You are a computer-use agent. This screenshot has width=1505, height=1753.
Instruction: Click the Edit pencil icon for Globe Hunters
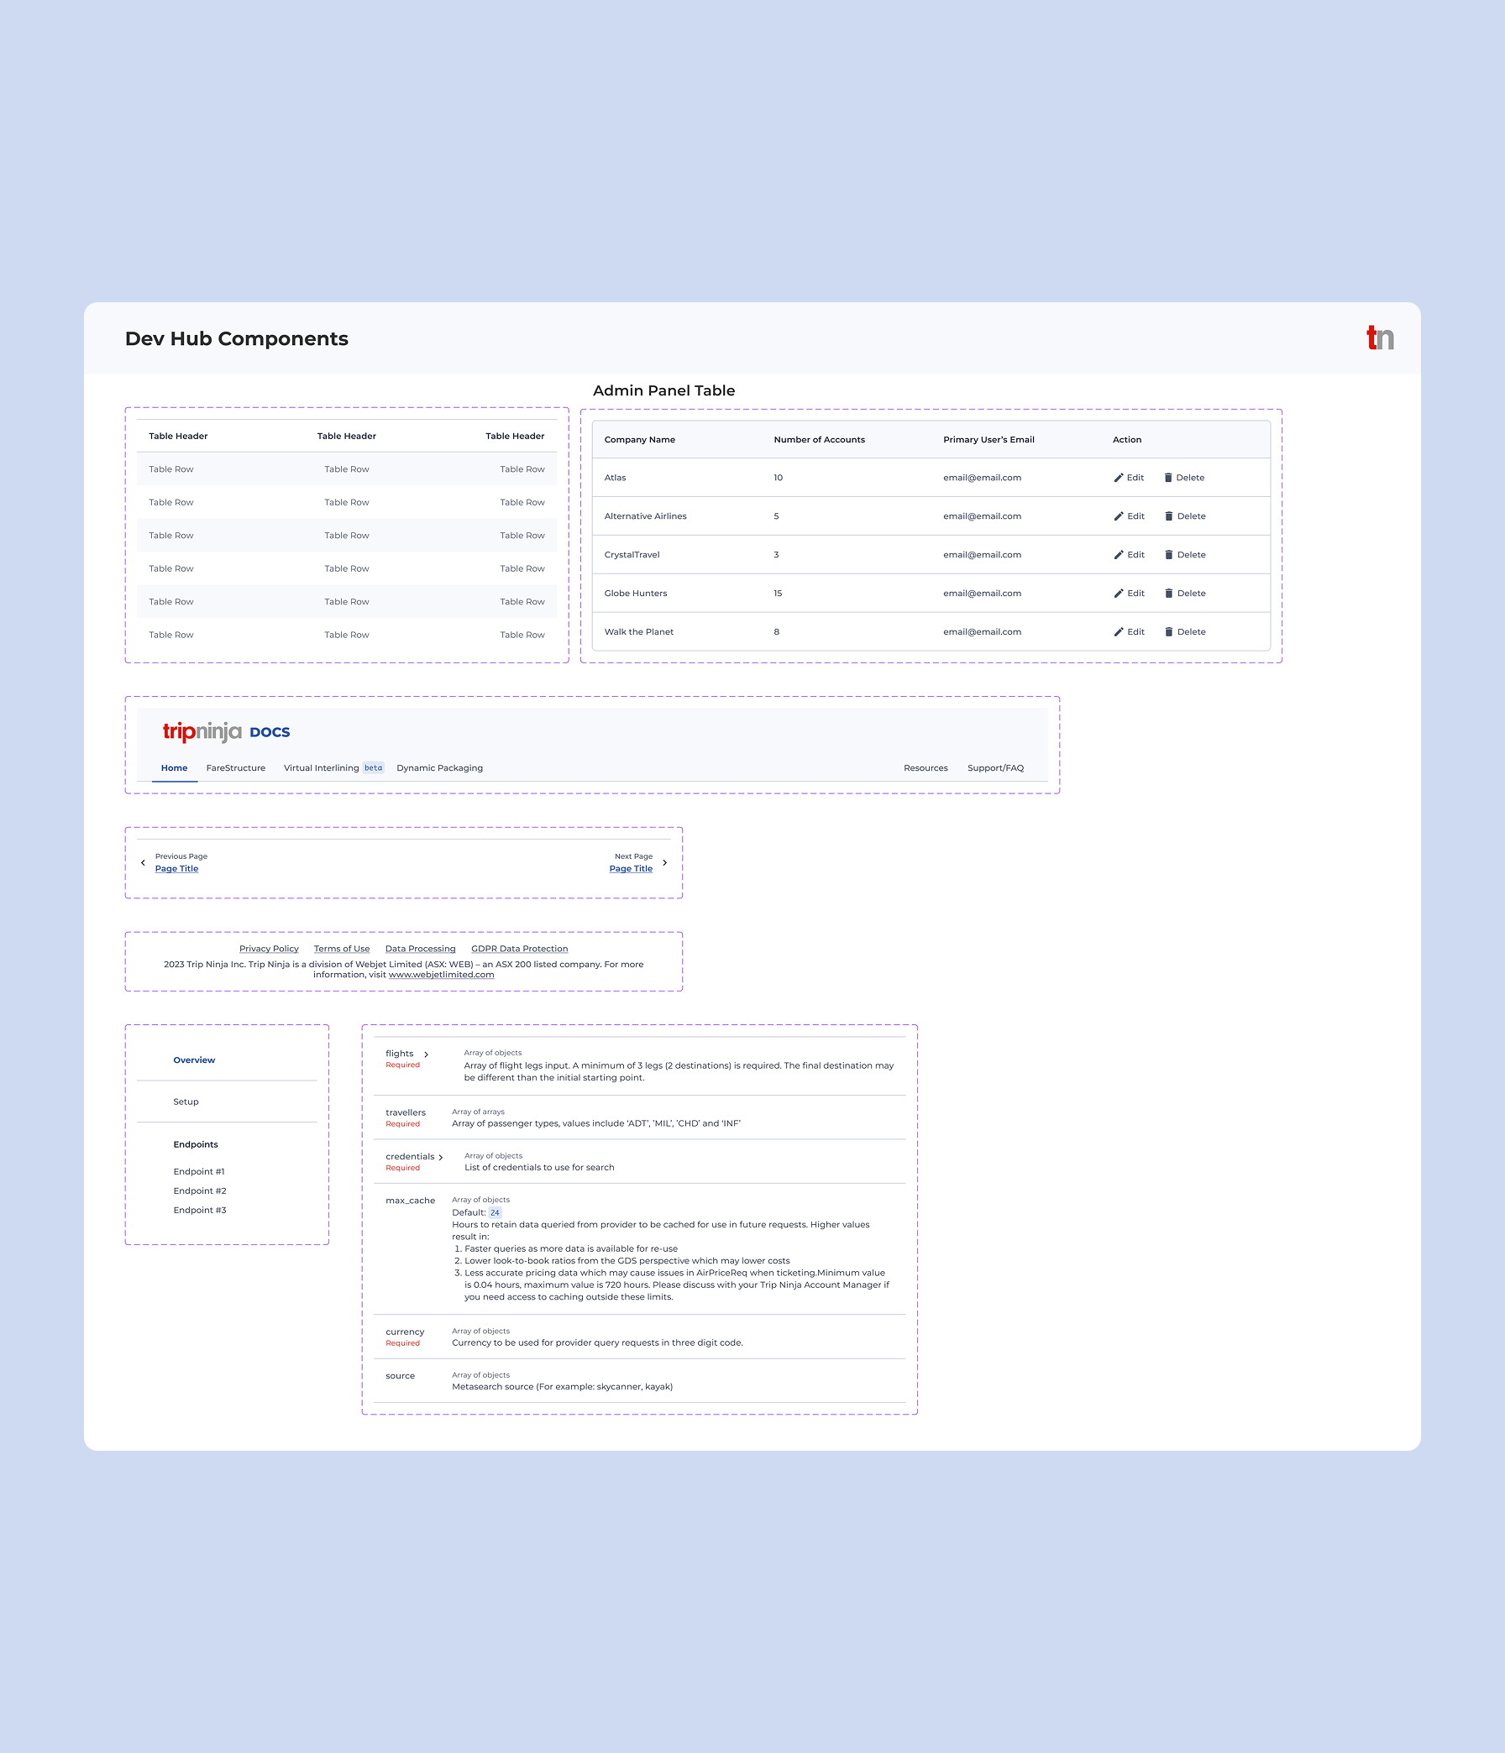point(1119,593)
